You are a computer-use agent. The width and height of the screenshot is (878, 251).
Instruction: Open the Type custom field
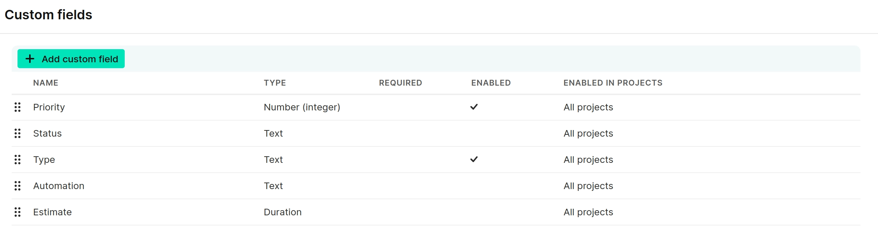[x=44, y=160]
